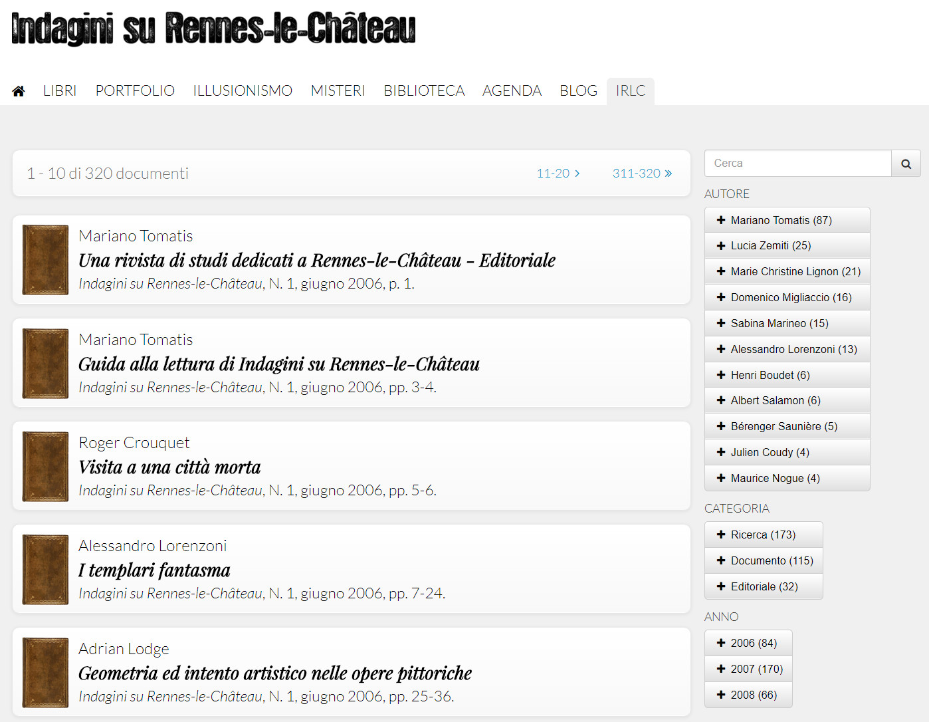Click the Cerca search input field
Screen dimensions: 929x722
pyautogui.click(x=797, y=164)
